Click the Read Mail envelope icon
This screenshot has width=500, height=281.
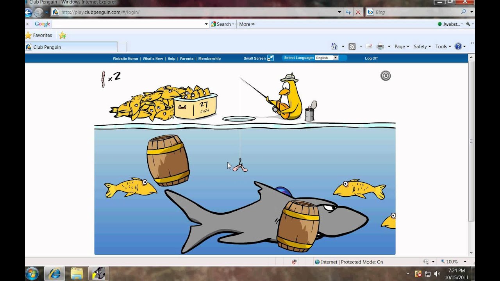click(x=369, y=46)
